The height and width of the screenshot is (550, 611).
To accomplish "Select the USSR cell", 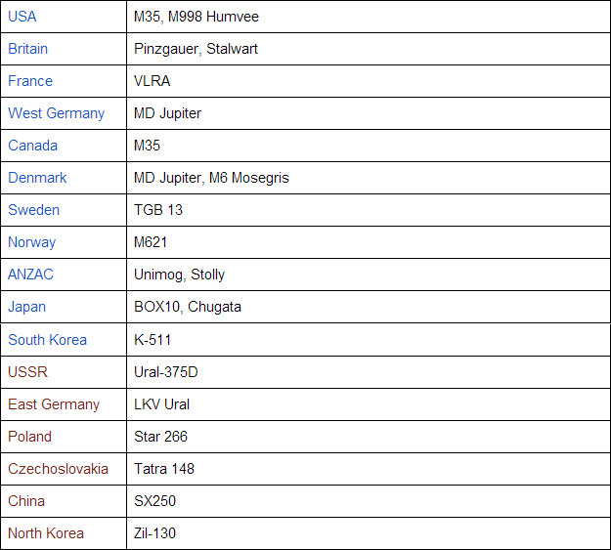I will pos(64,372).
